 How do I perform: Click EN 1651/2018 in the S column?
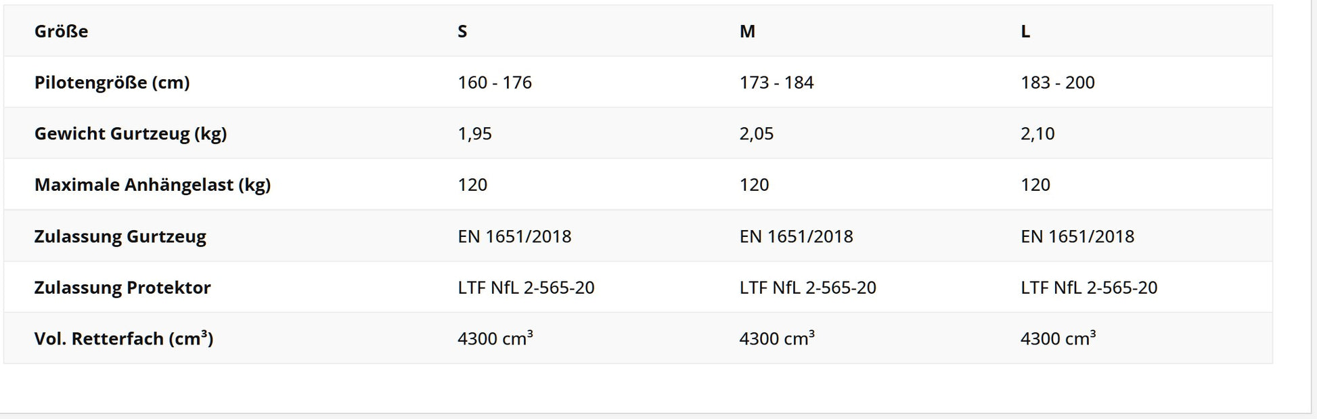(514, 236)
